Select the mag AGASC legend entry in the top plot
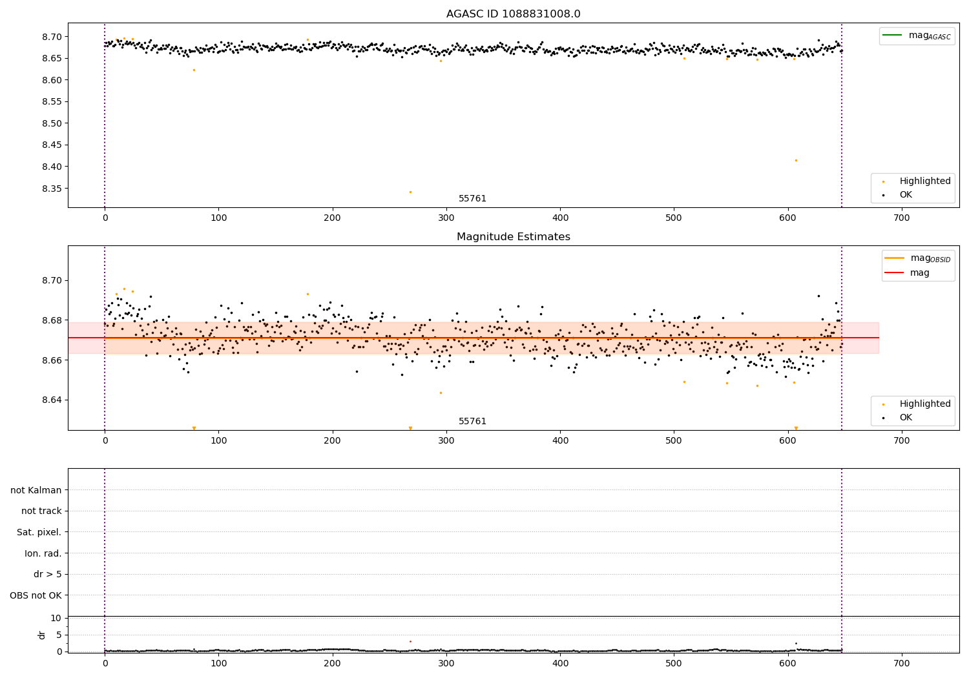This screenshot has height=678, width=969. click(917, 36)
